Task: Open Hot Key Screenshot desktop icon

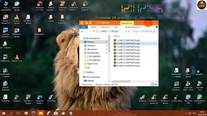Action: click(x=5, y=33)
